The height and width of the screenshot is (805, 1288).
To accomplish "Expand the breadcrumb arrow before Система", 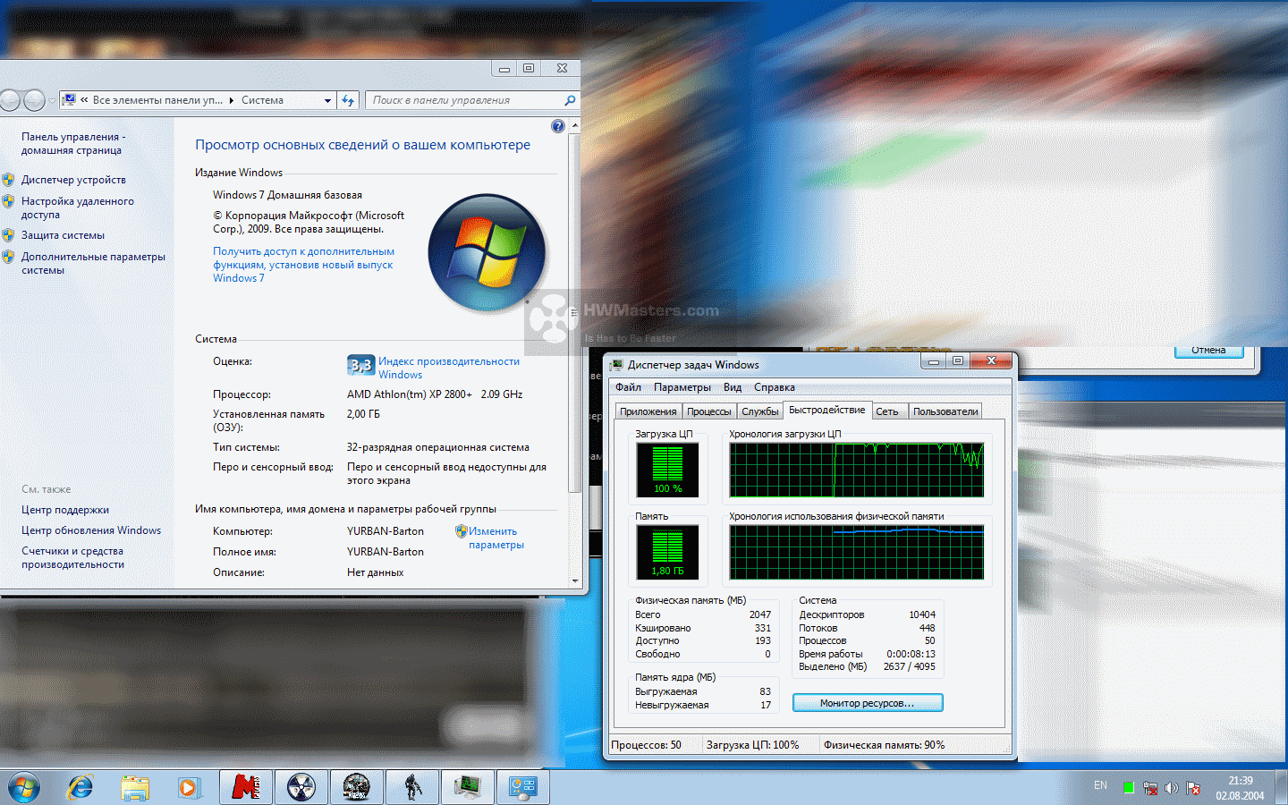I will (x=232, y=100).
